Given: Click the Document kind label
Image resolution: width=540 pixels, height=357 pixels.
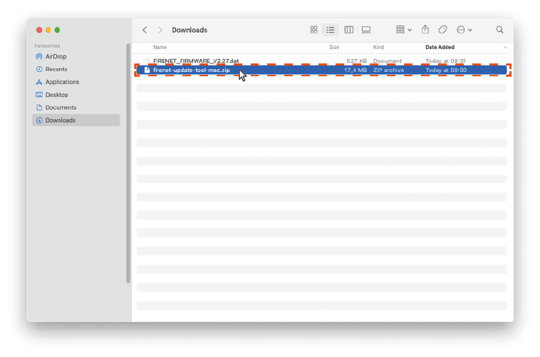Looking at the screenshot, I should 387,61.
